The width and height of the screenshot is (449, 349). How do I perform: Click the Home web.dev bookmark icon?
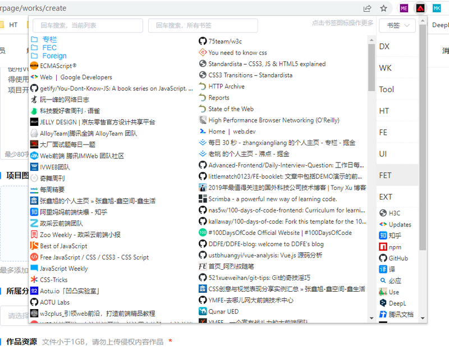coord(203,131)
